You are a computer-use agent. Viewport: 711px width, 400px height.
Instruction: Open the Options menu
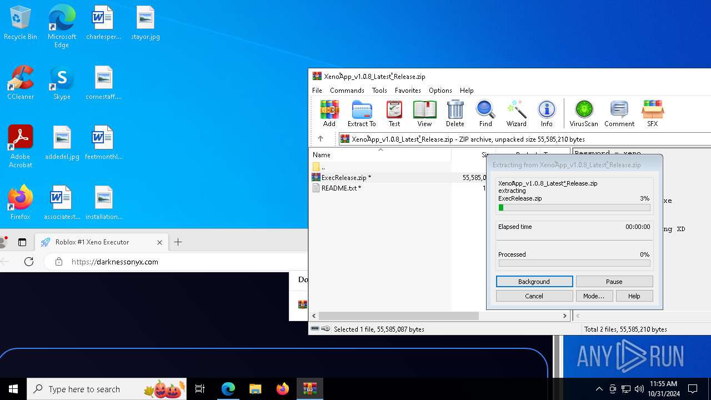coord(440,90)
